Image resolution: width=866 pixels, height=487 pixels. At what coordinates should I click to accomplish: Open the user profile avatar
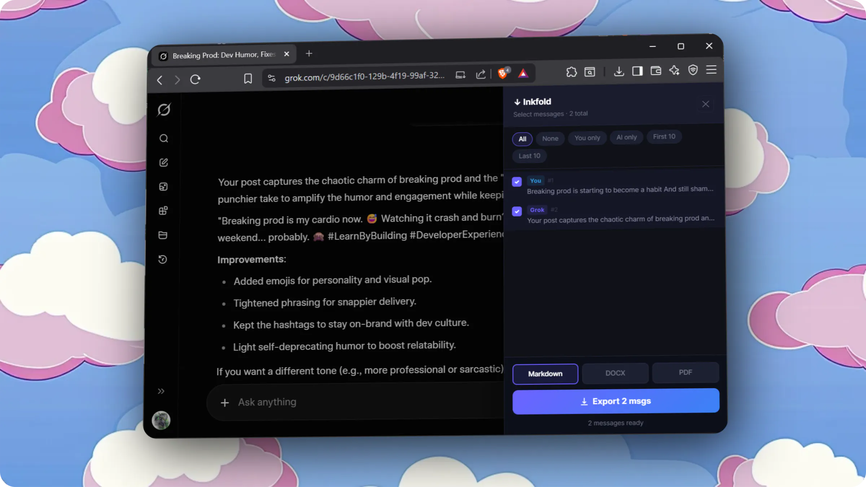tap(161, 420)
